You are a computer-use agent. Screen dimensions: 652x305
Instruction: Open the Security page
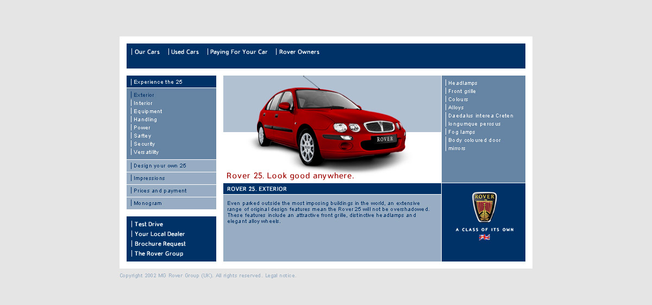click(x=145, y=144)
